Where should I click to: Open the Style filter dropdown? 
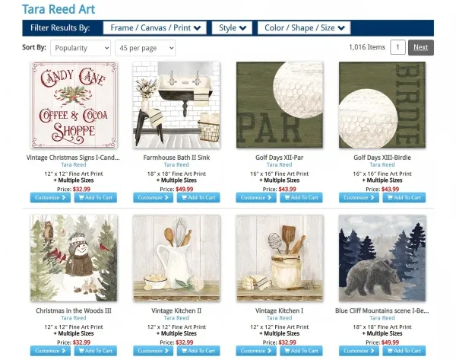(232, 28)
